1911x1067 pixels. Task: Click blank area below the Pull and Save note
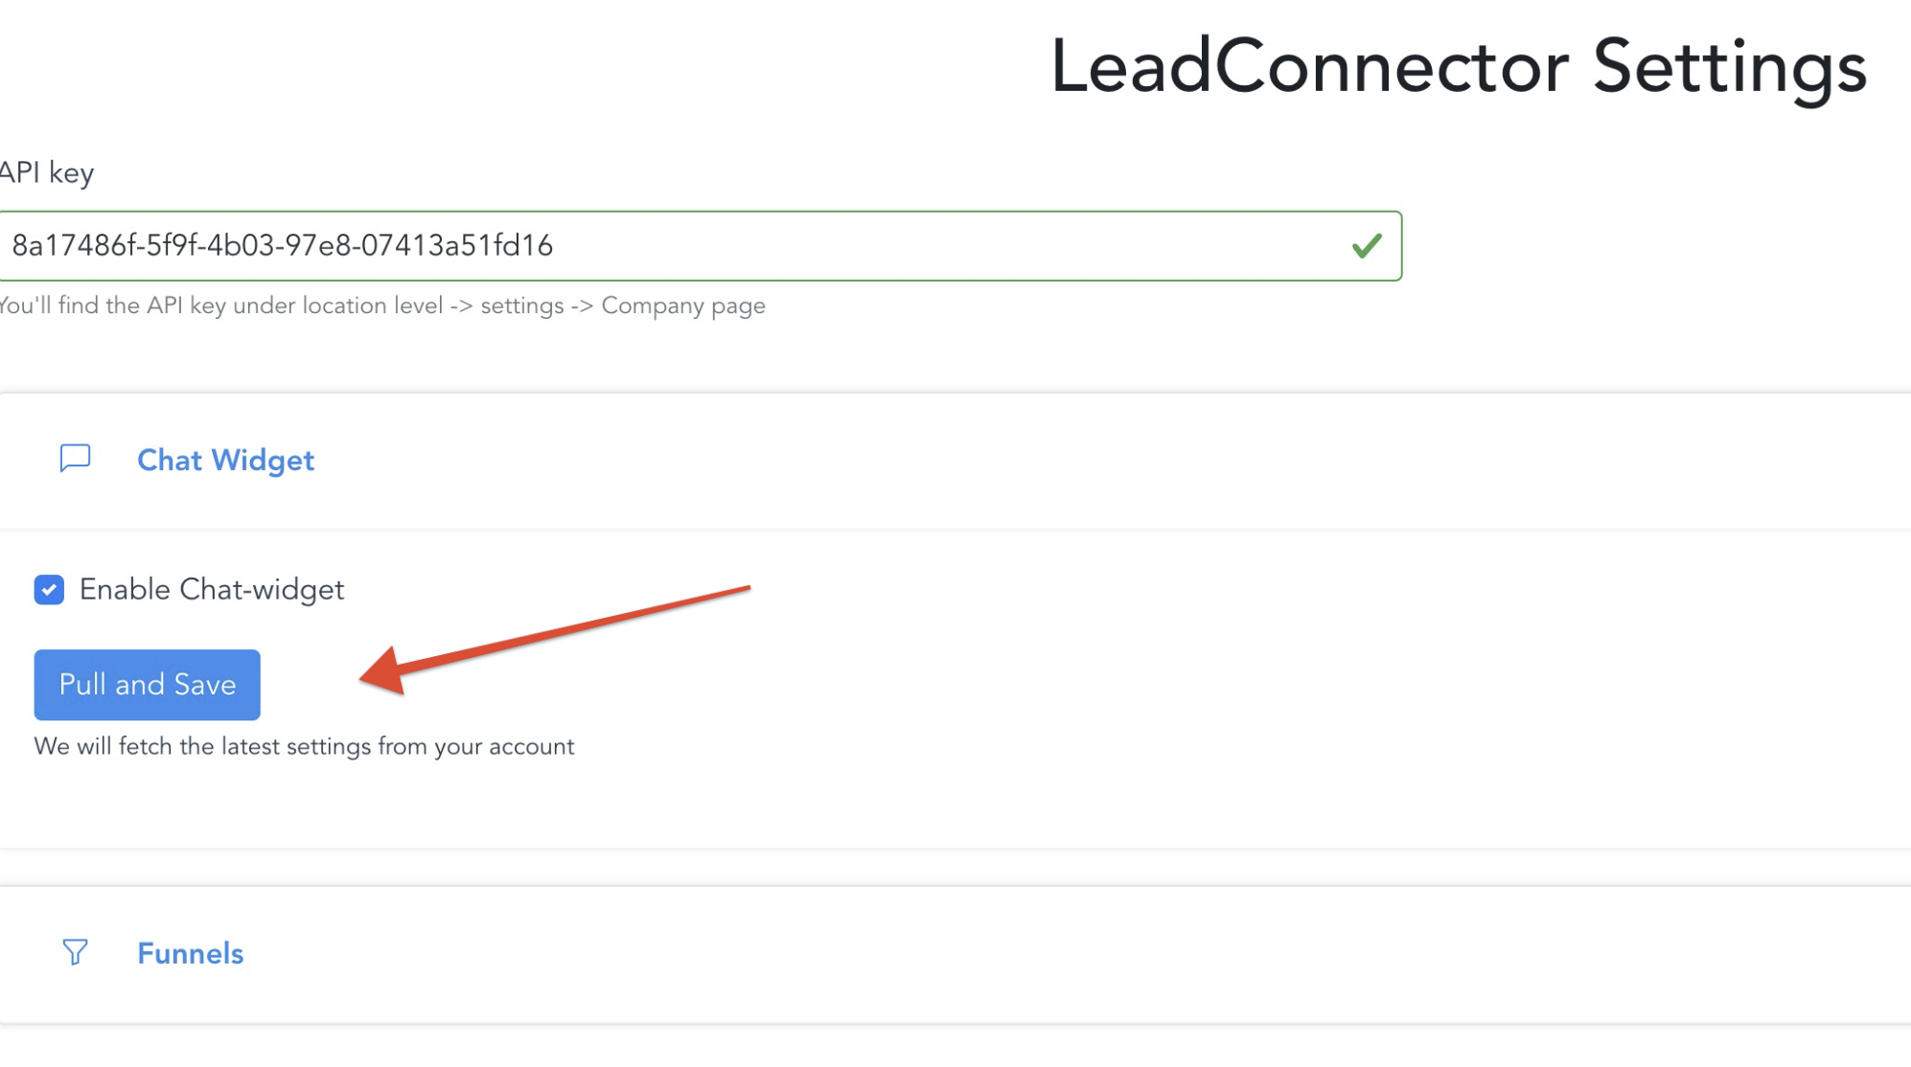click(x=863, y=805)
